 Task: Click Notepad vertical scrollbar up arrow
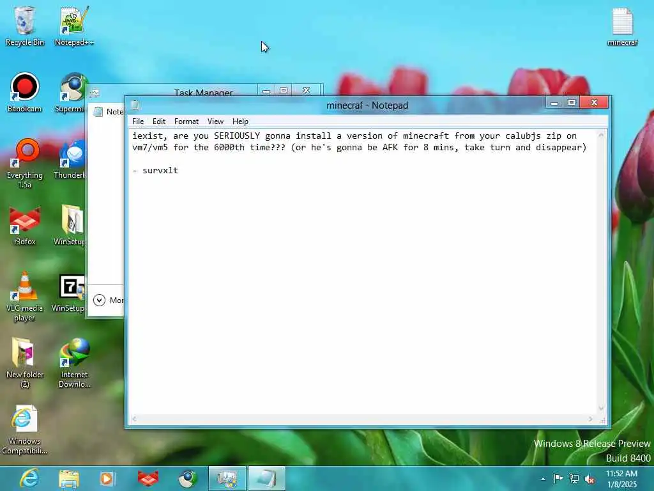tap(601, 135)
